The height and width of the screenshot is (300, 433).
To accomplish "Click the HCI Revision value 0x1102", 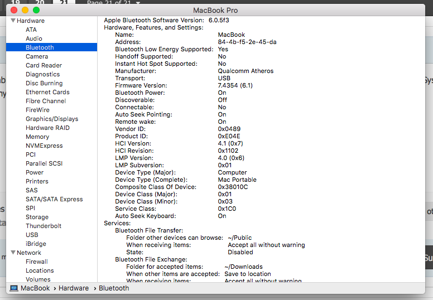I will (228, 151).
